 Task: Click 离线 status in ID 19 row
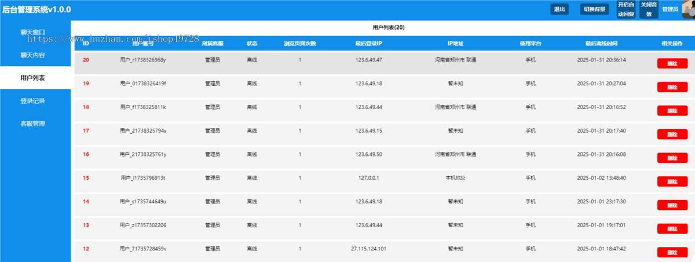click(252, 83)
